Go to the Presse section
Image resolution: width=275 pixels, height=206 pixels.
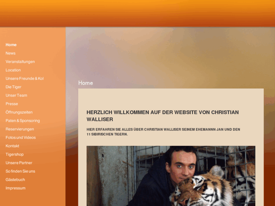click(12, 104)
